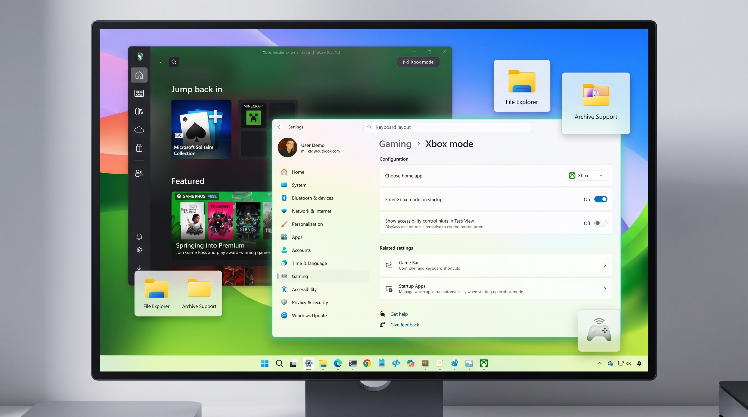Open the Game Bar related setting
This screenshot has width=748, height=417.
coord(496,265)
